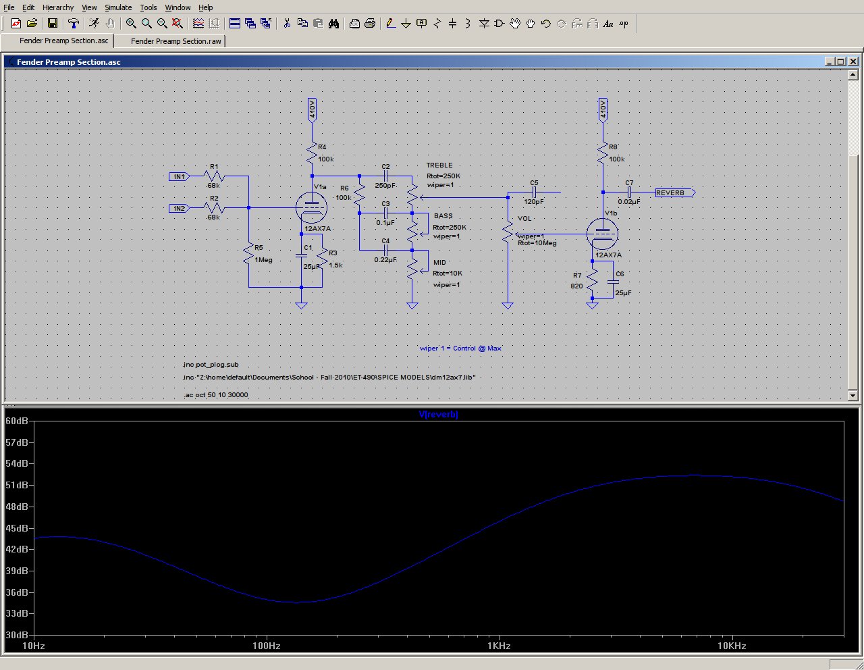This screenshot has width=864, height=670.
Task: Switch to the Fender Preamp Section.raw tab
Action: (175, 41)
